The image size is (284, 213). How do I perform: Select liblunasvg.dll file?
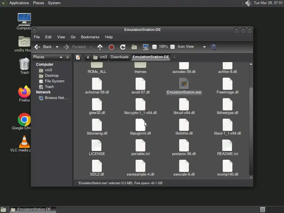(97, 127)
